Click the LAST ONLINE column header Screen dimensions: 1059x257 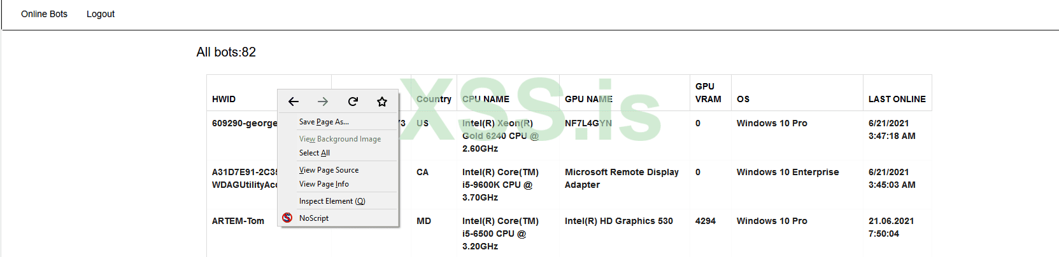[897, 99]
